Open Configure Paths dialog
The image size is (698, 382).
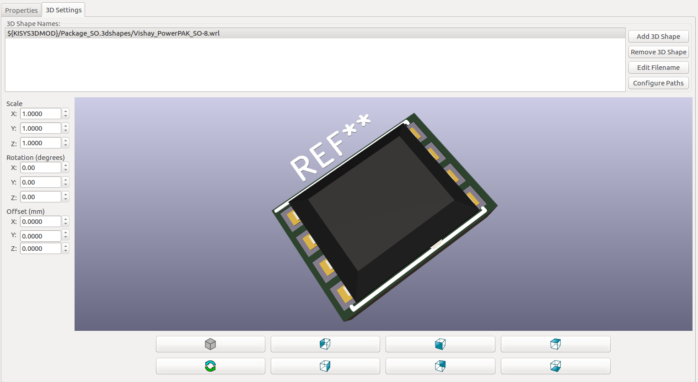click(x=658, y=83)
